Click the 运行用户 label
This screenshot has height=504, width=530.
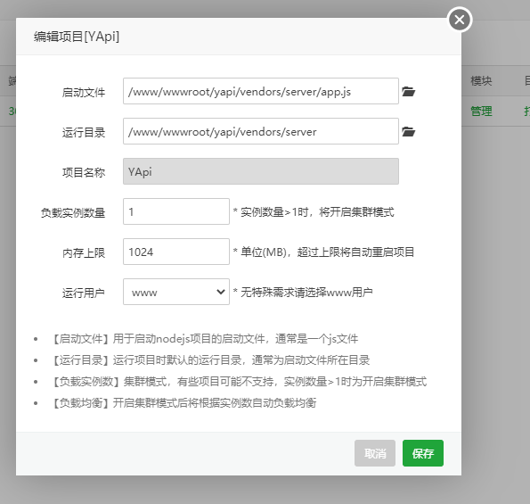pyautogui.click(x=84, y=293)
